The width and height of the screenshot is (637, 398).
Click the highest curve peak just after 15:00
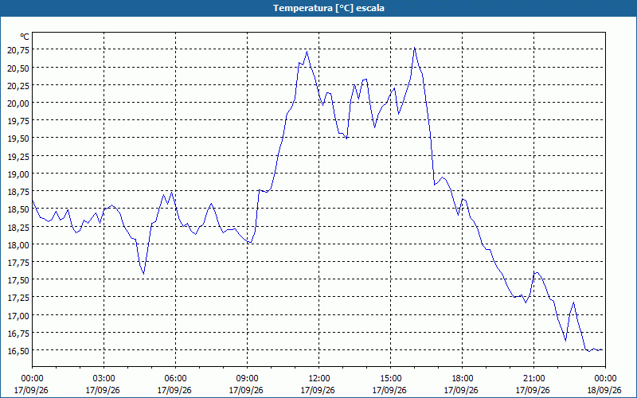point(414,48)
